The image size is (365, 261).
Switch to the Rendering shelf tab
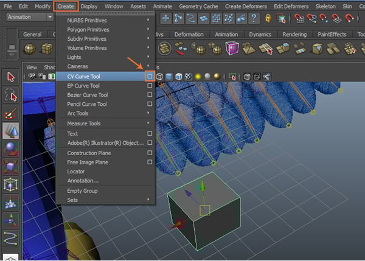coord(294,35)
